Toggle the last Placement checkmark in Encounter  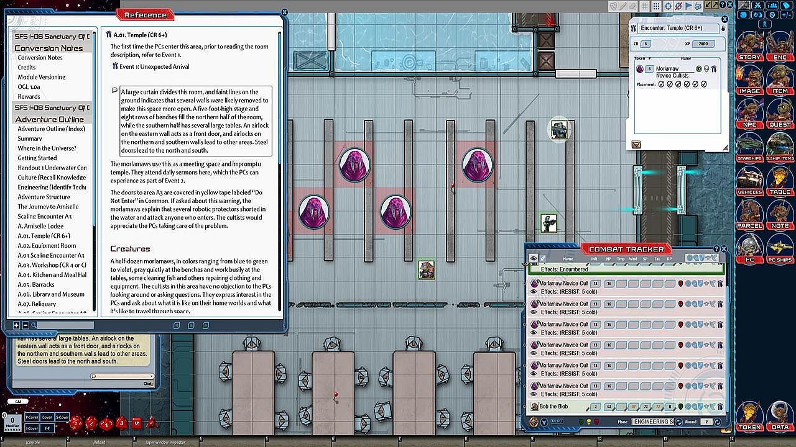704,84
